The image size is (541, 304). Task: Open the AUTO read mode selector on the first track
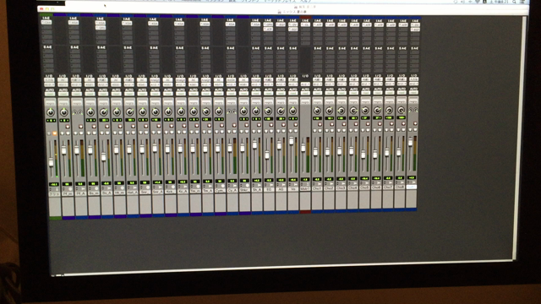pos(50,94)
